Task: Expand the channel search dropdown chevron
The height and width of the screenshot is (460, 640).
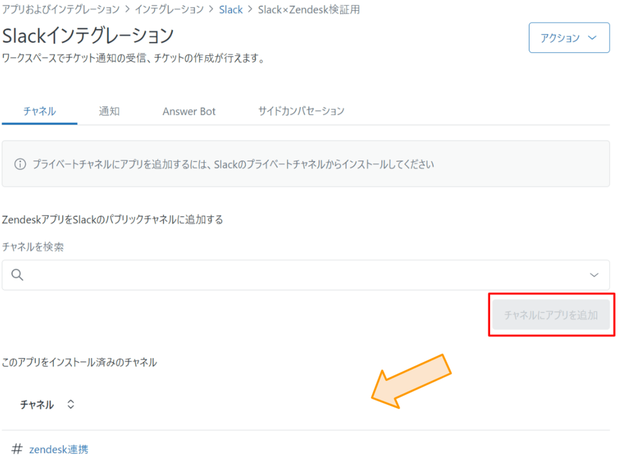Action: tap(594, 275)
